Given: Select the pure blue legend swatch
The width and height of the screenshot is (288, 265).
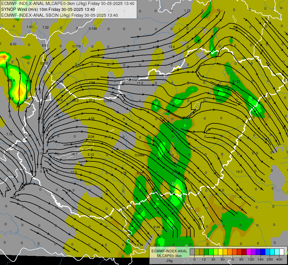Looking at the screenshot, I should coord(263,252).
